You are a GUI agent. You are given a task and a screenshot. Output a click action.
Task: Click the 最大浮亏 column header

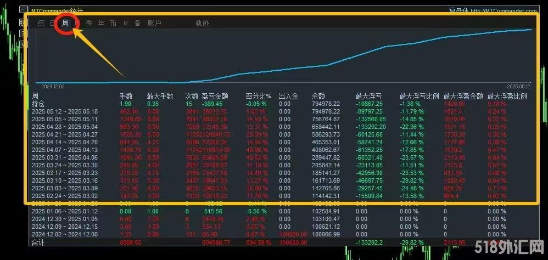pyautogui.click(x=368, y=96)
